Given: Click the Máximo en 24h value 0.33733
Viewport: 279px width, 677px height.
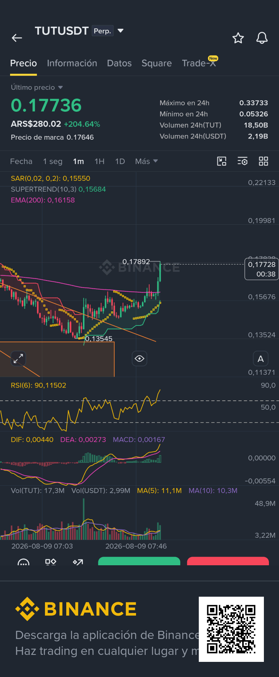Looking at the screenshot, I should 253,103.
